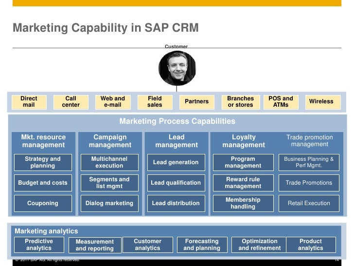Open the Lead distribution box
This screenshot has height=266, width=354.
click(x=176, y=203)
